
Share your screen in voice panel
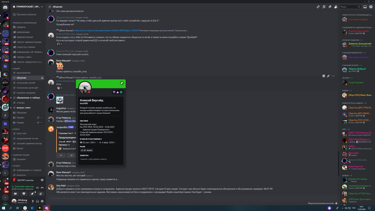24,194
